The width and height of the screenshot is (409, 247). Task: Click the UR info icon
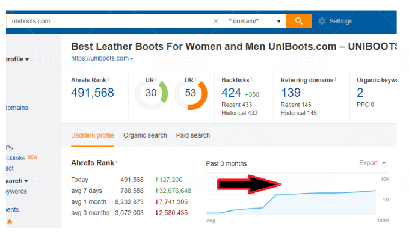pos(156,79)
